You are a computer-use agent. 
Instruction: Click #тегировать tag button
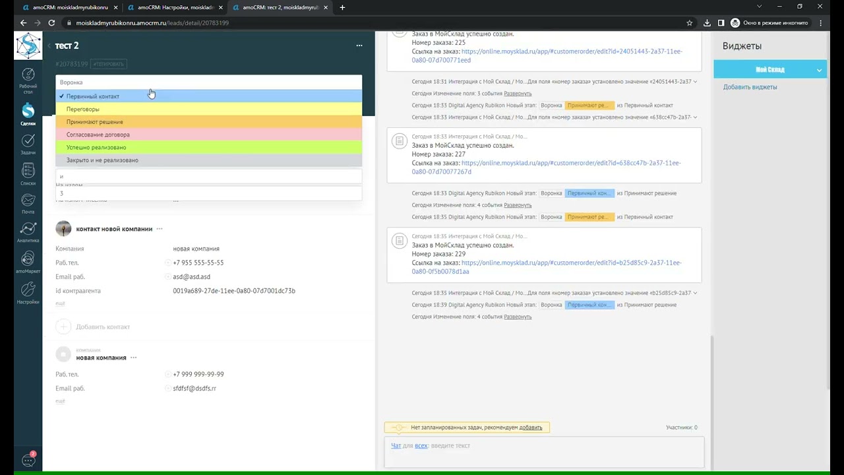[x=109, y=64]
